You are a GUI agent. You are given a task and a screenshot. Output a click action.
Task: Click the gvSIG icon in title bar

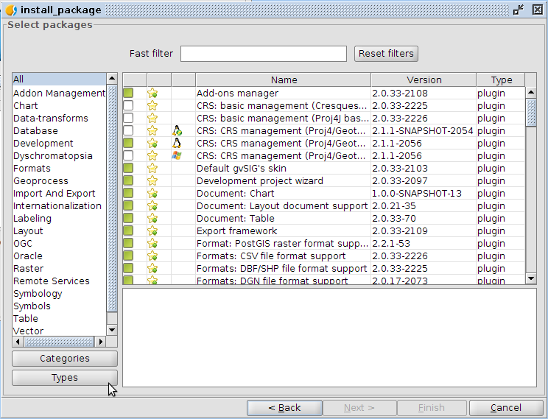[x=11, y=10]
